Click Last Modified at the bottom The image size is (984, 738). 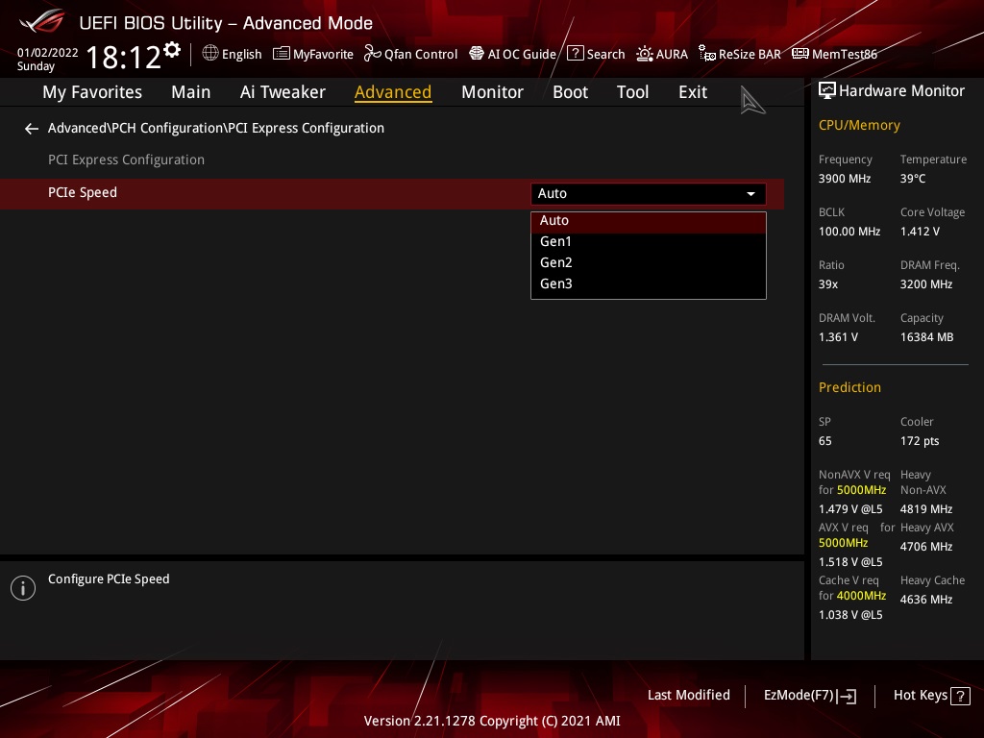688,696
